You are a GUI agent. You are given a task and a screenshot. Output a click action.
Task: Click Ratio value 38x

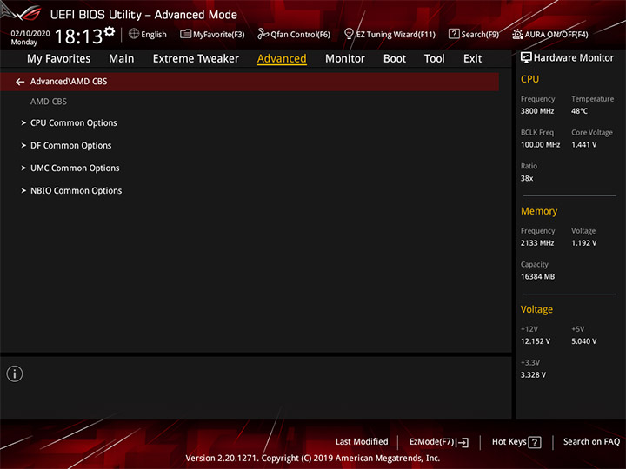pos(527,178)
